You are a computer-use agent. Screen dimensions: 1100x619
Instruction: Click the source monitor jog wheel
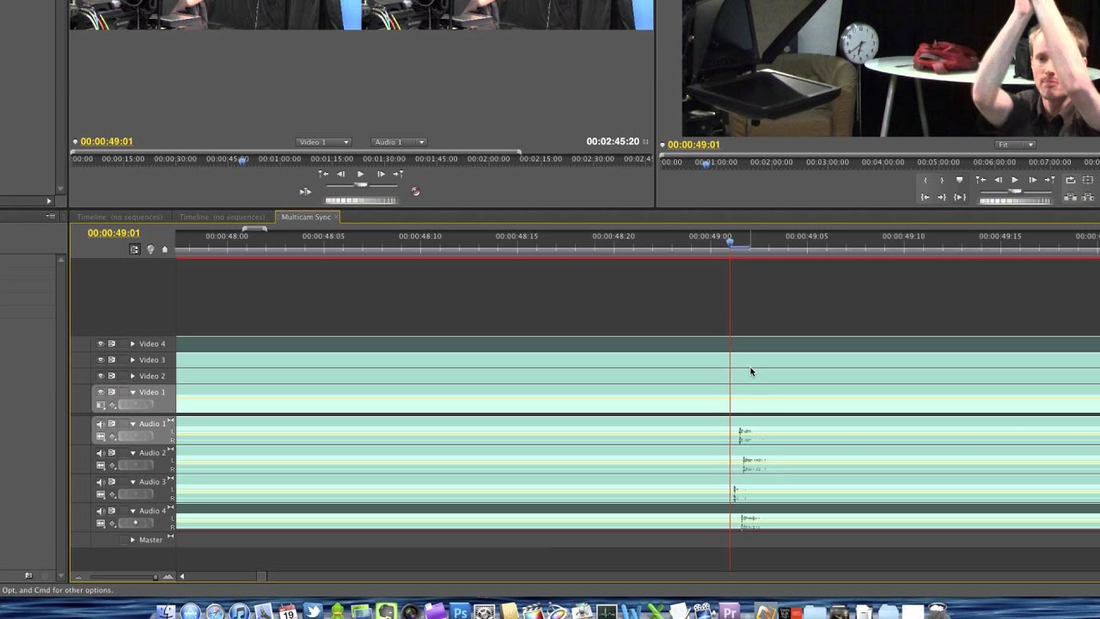click(361, 200)
